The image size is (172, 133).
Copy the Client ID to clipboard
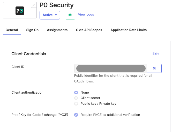(154, 68)
